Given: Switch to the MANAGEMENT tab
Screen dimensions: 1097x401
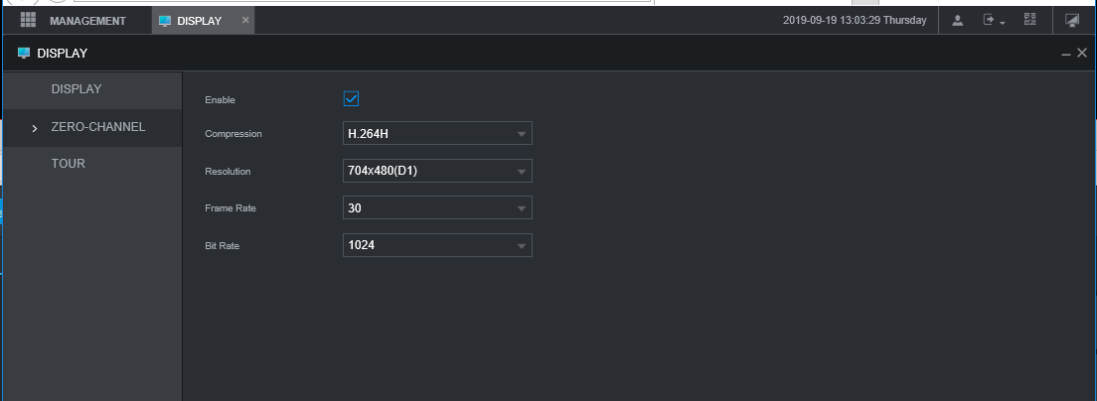Looking at the screenshot, I should point(87,21).
